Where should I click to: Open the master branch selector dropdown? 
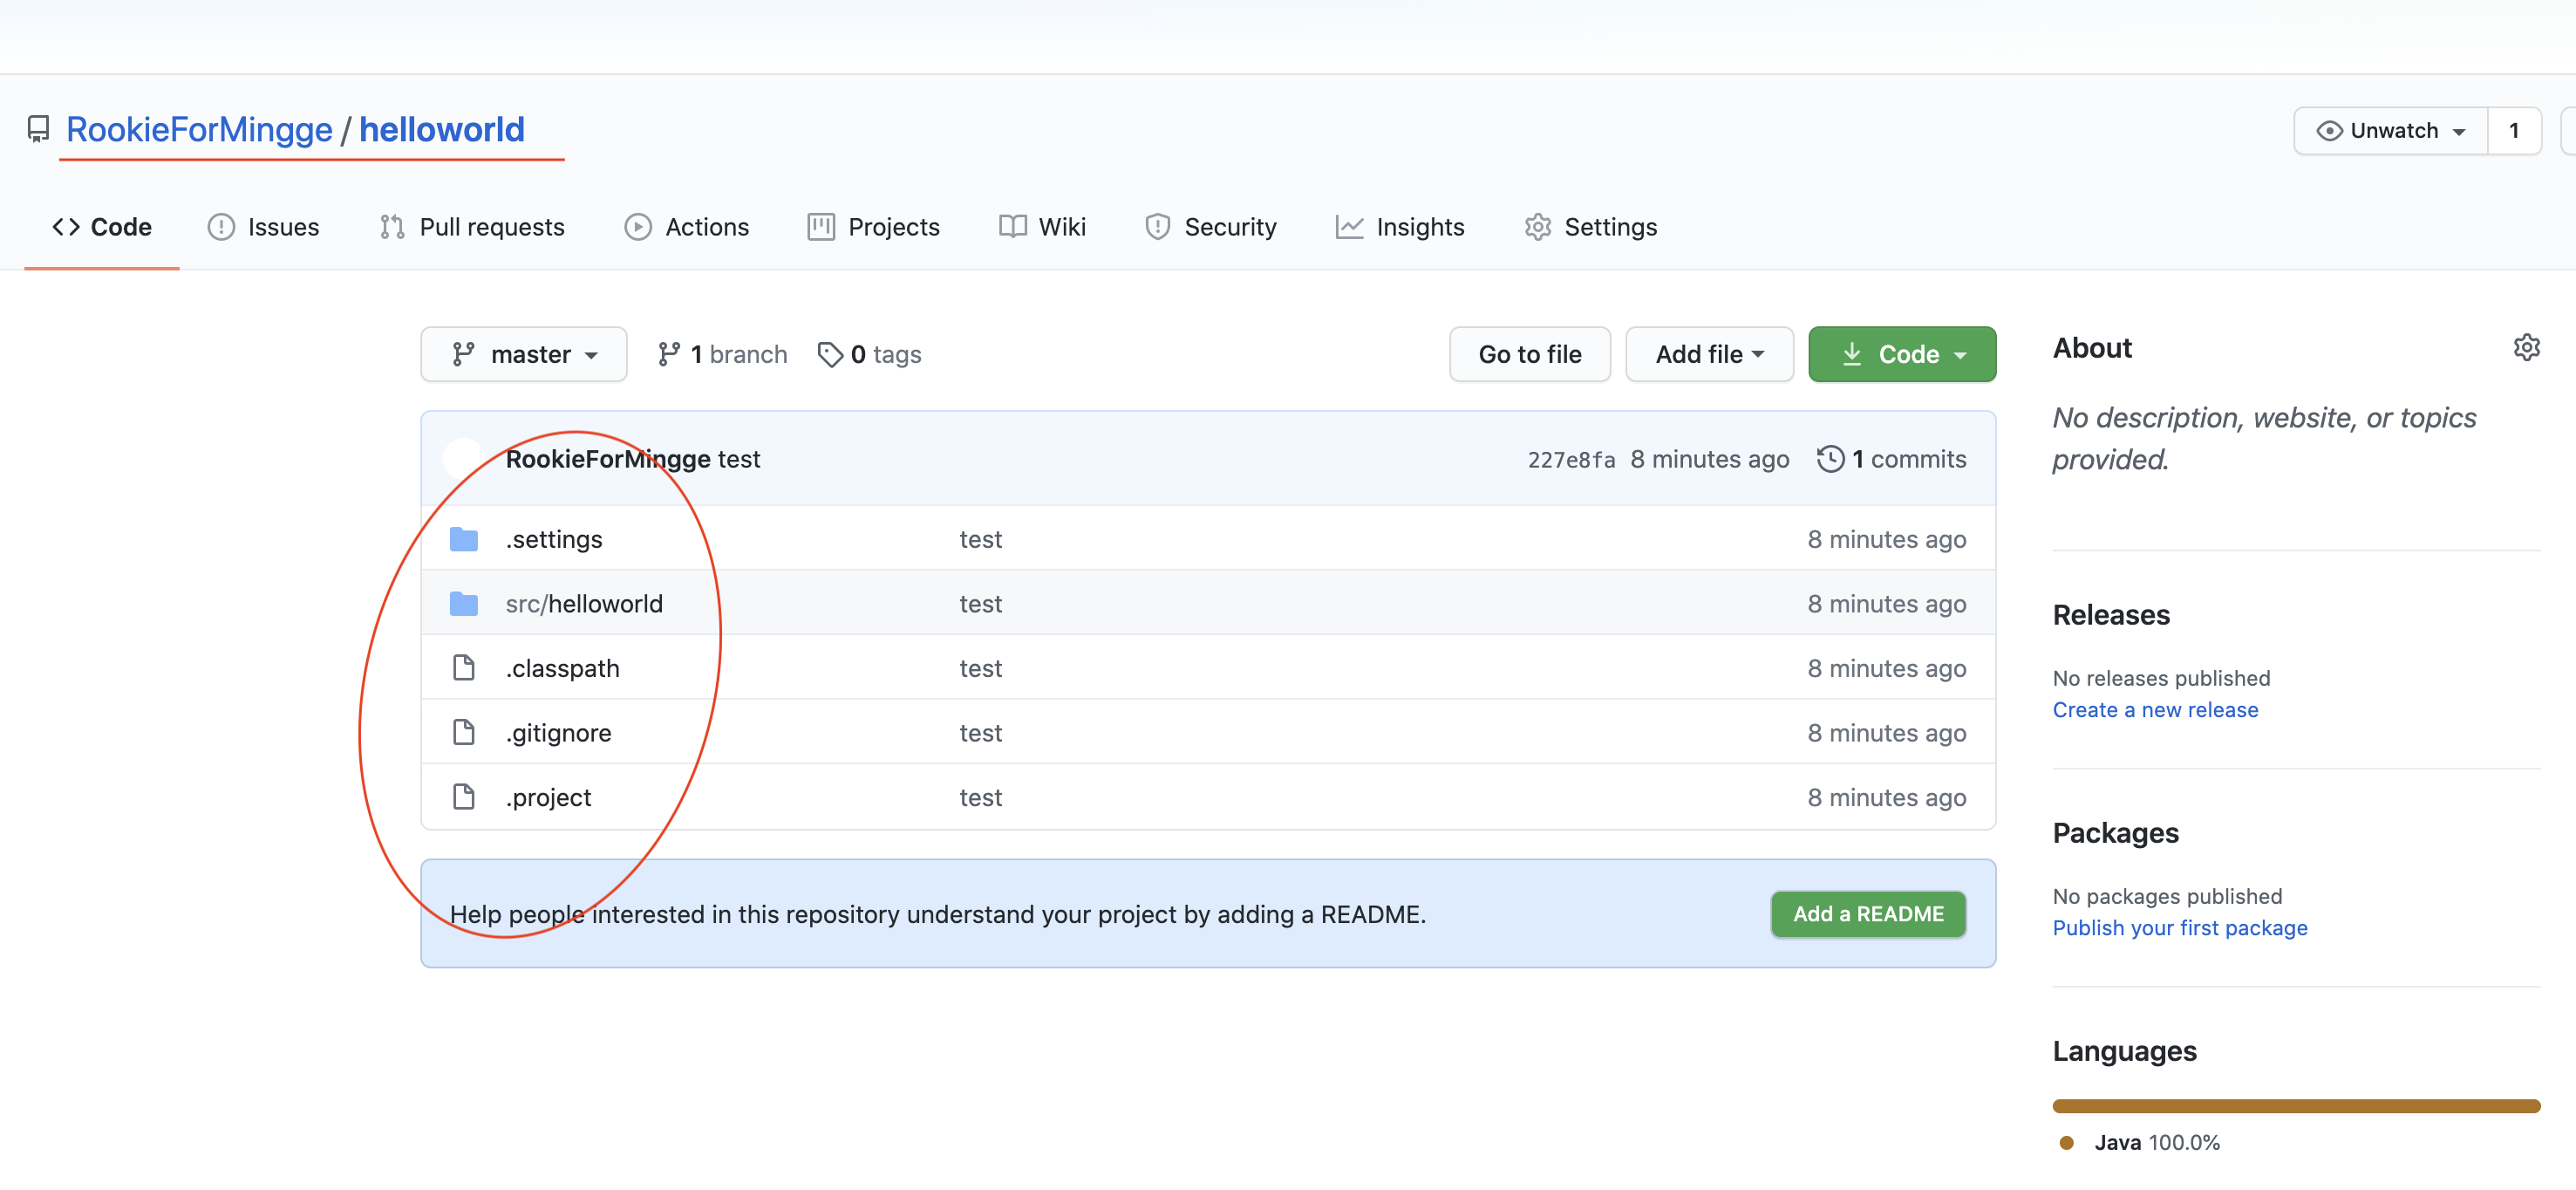click(524, 354)
